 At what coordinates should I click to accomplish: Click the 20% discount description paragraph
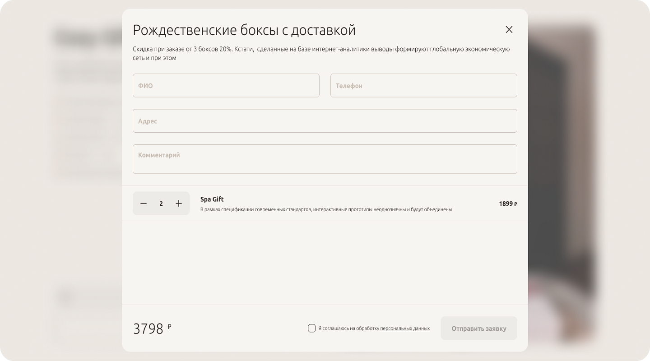point(321,53)
